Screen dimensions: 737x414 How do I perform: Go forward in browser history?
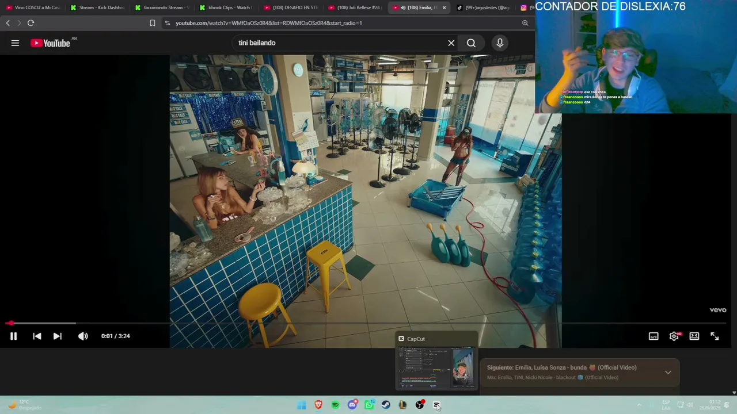19,23
